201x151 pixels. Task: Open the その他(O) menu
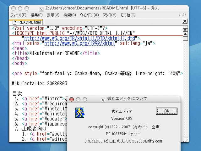click(x=128, y=15)
